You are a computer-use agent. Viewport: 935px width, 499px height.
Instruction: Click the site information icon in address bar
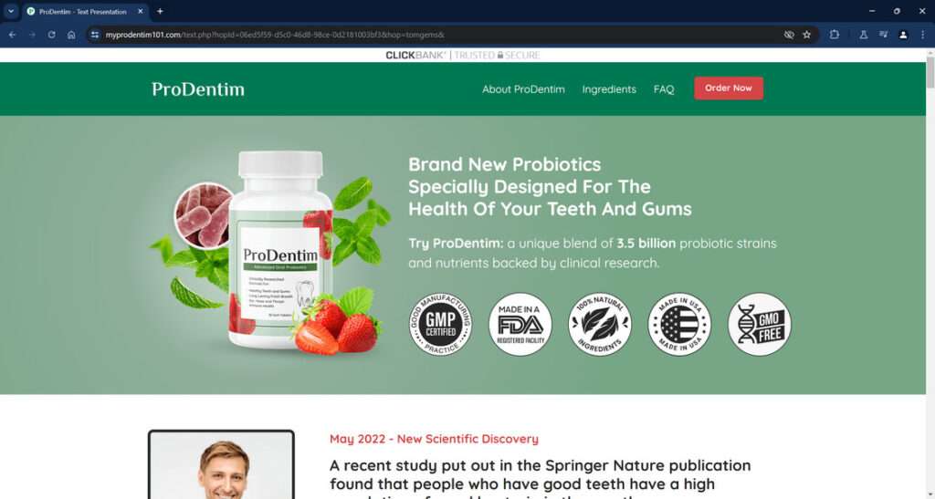point(95,35)
